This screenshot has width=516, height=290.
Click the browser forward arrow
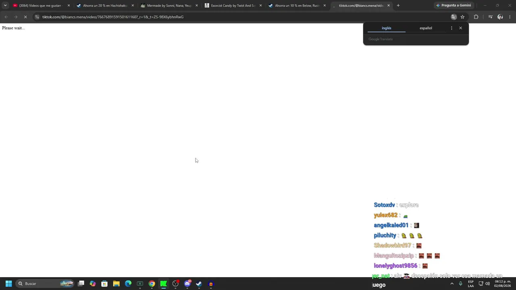[x=15, y=17]
